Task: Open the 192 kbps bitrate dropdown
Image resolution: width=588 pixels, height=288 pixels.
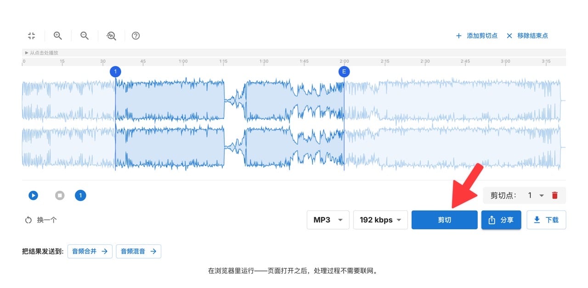Action: click(380, 220)
